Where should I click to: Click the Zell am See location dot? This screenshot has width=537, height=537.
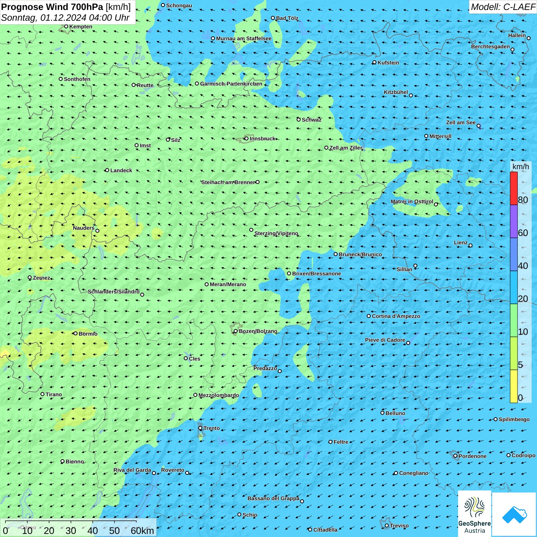479,126
